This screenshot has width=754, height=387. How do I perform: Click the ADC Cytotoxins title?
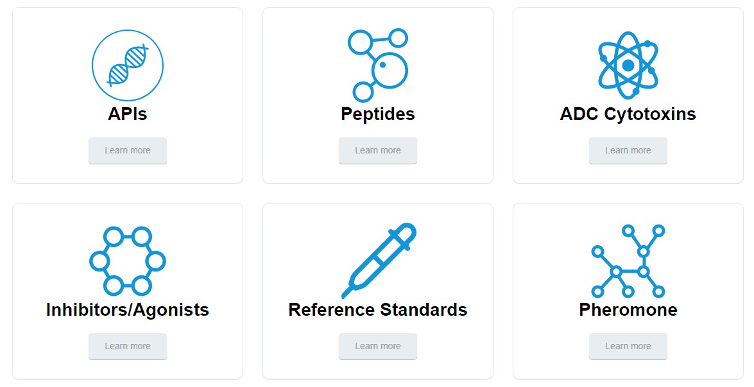[628, 114]
